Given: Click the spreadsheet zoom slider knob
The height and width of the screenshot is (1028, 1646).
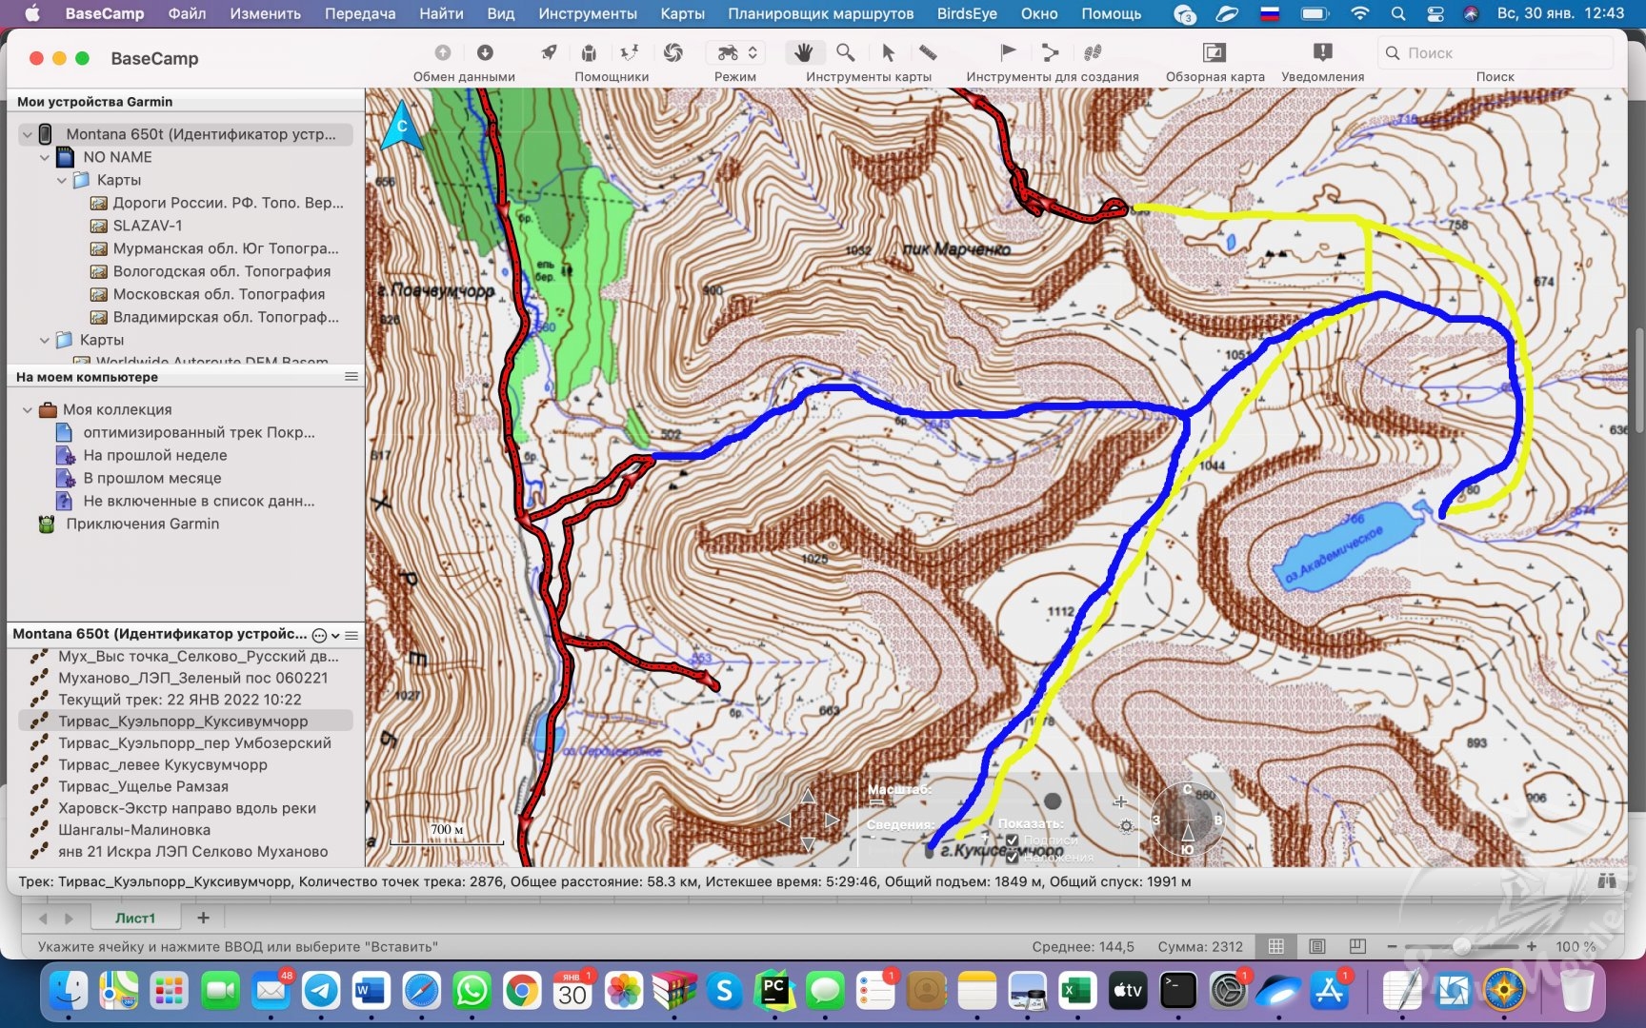Looking at the screenshot, I should coord(1461,946).
